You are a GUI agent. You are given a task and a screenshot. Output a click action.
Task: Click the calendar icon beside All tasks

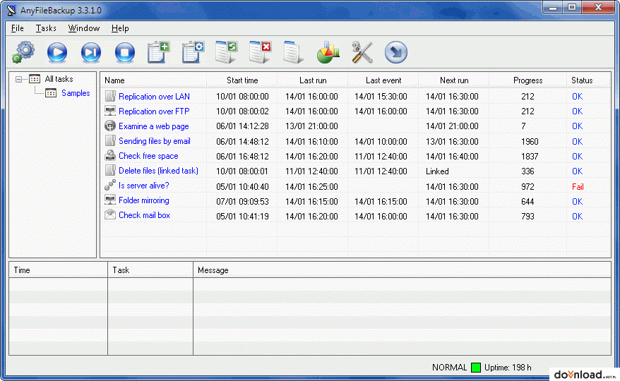pyautogui.click(x=35, y=79)
